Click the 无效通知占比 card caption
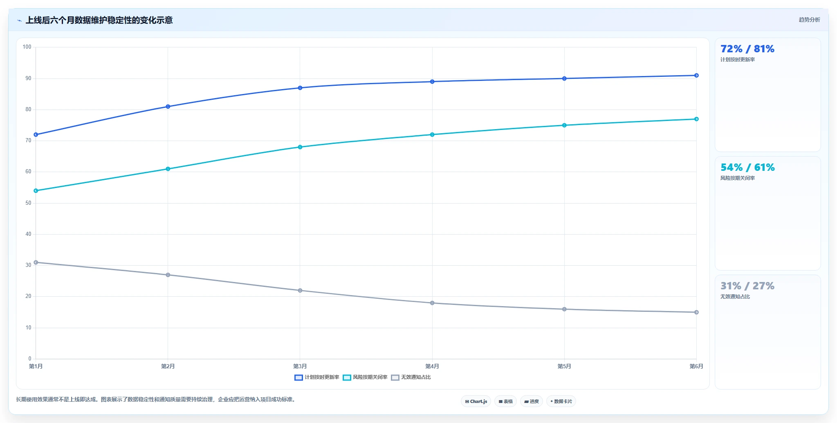The image size is (837, 423). (x=735, y=297)
